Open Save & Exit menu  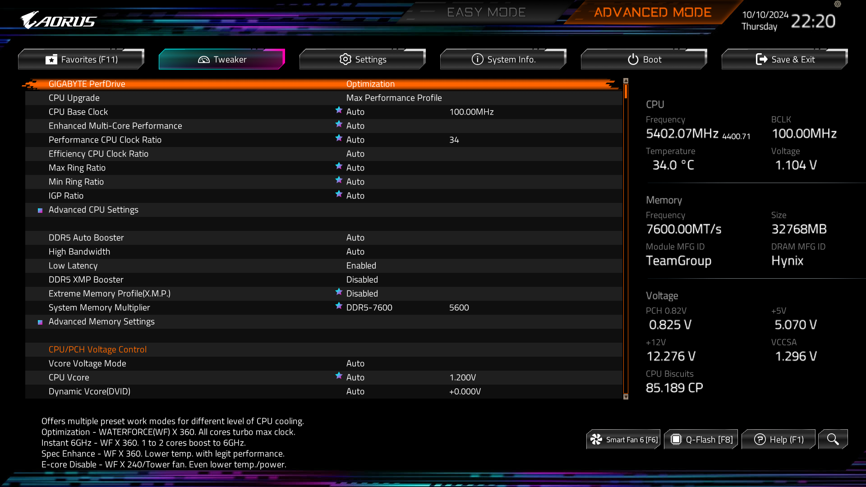click(x=785, y=60)
